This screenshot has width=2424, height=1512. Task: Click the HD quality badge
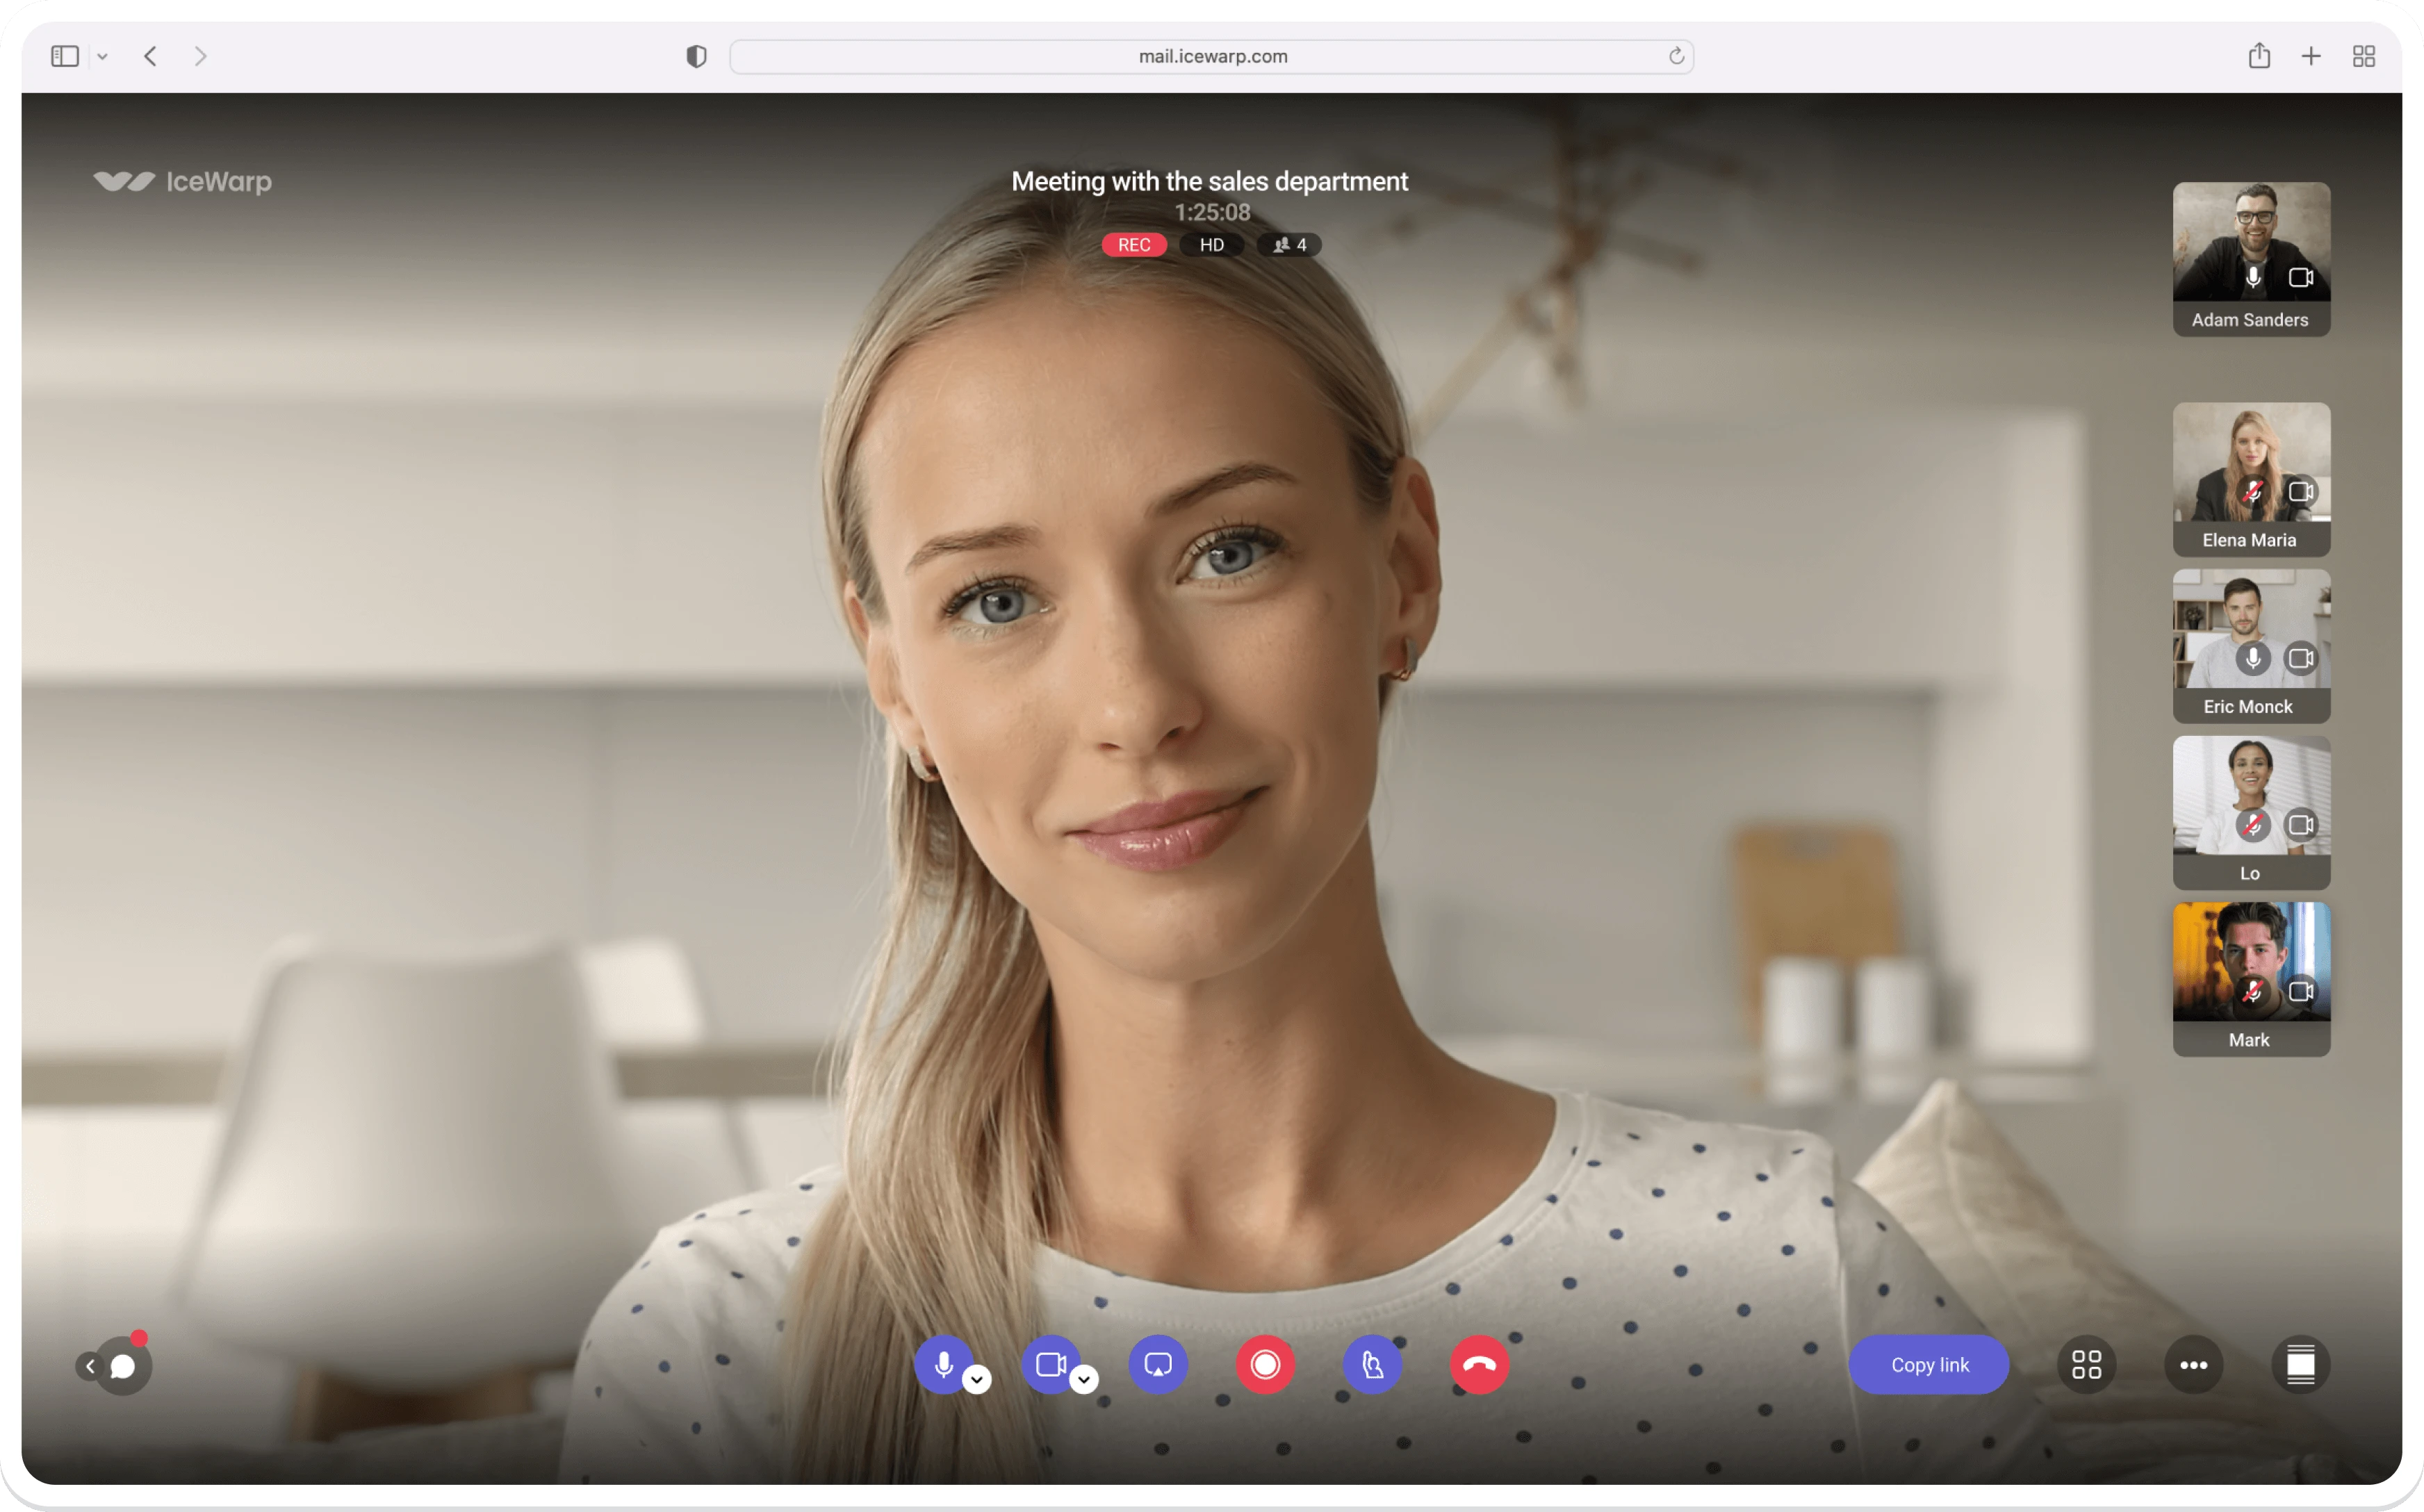coord(1211,245)
